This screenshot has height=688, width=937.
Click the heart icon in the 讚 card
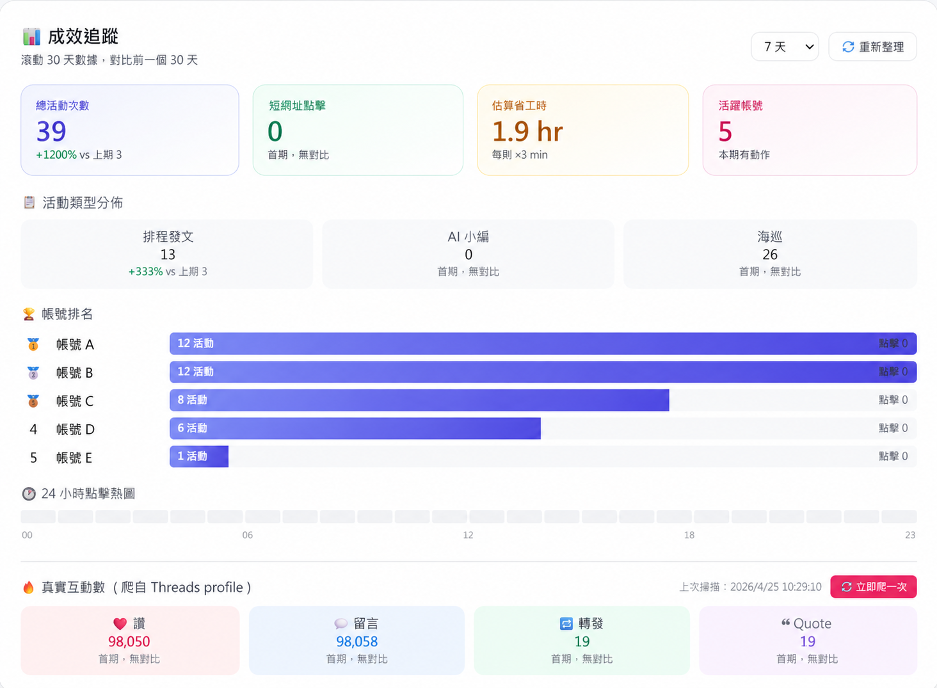[120, 623]
